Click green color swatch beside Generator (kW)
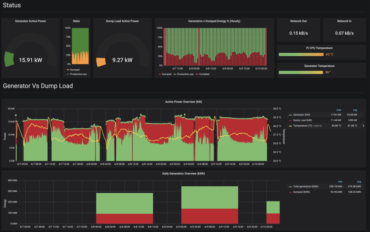370x232 pixels. point(290,115)
